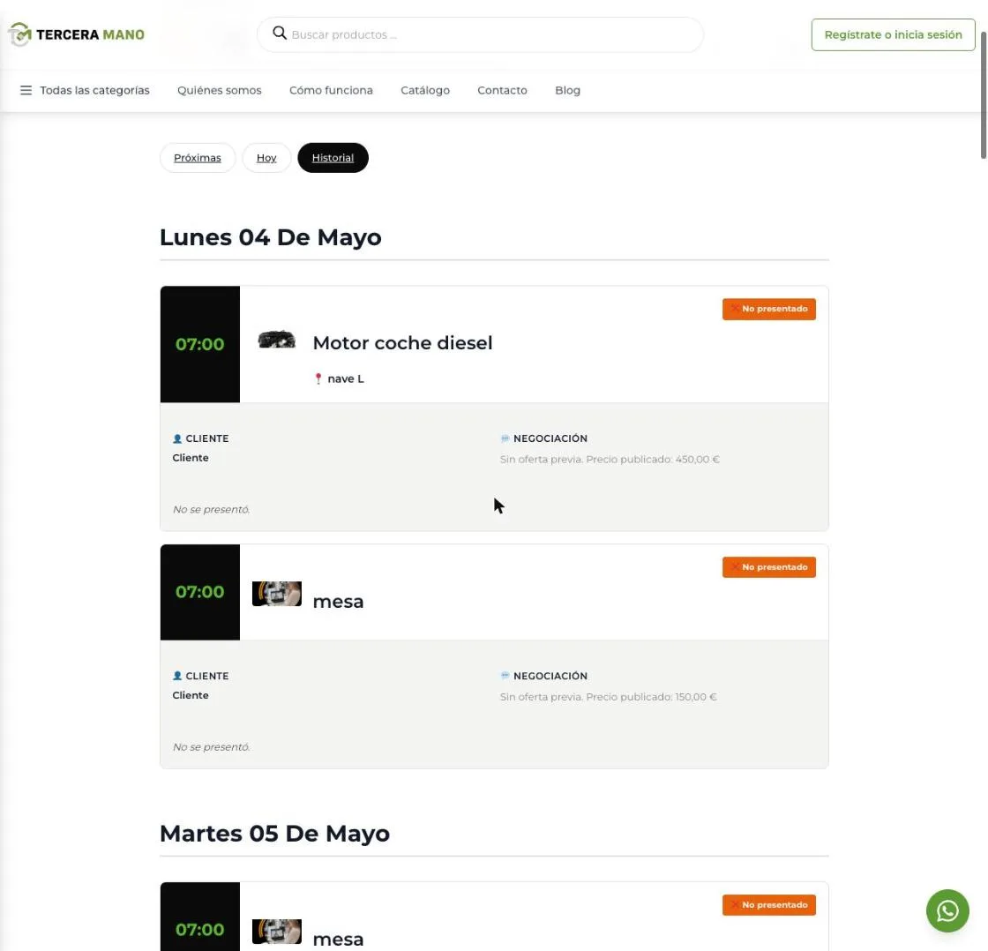Click the Negociación chat icon in Lunes mesa card
The image size is (988, 951).
click(x=505, y=676)
